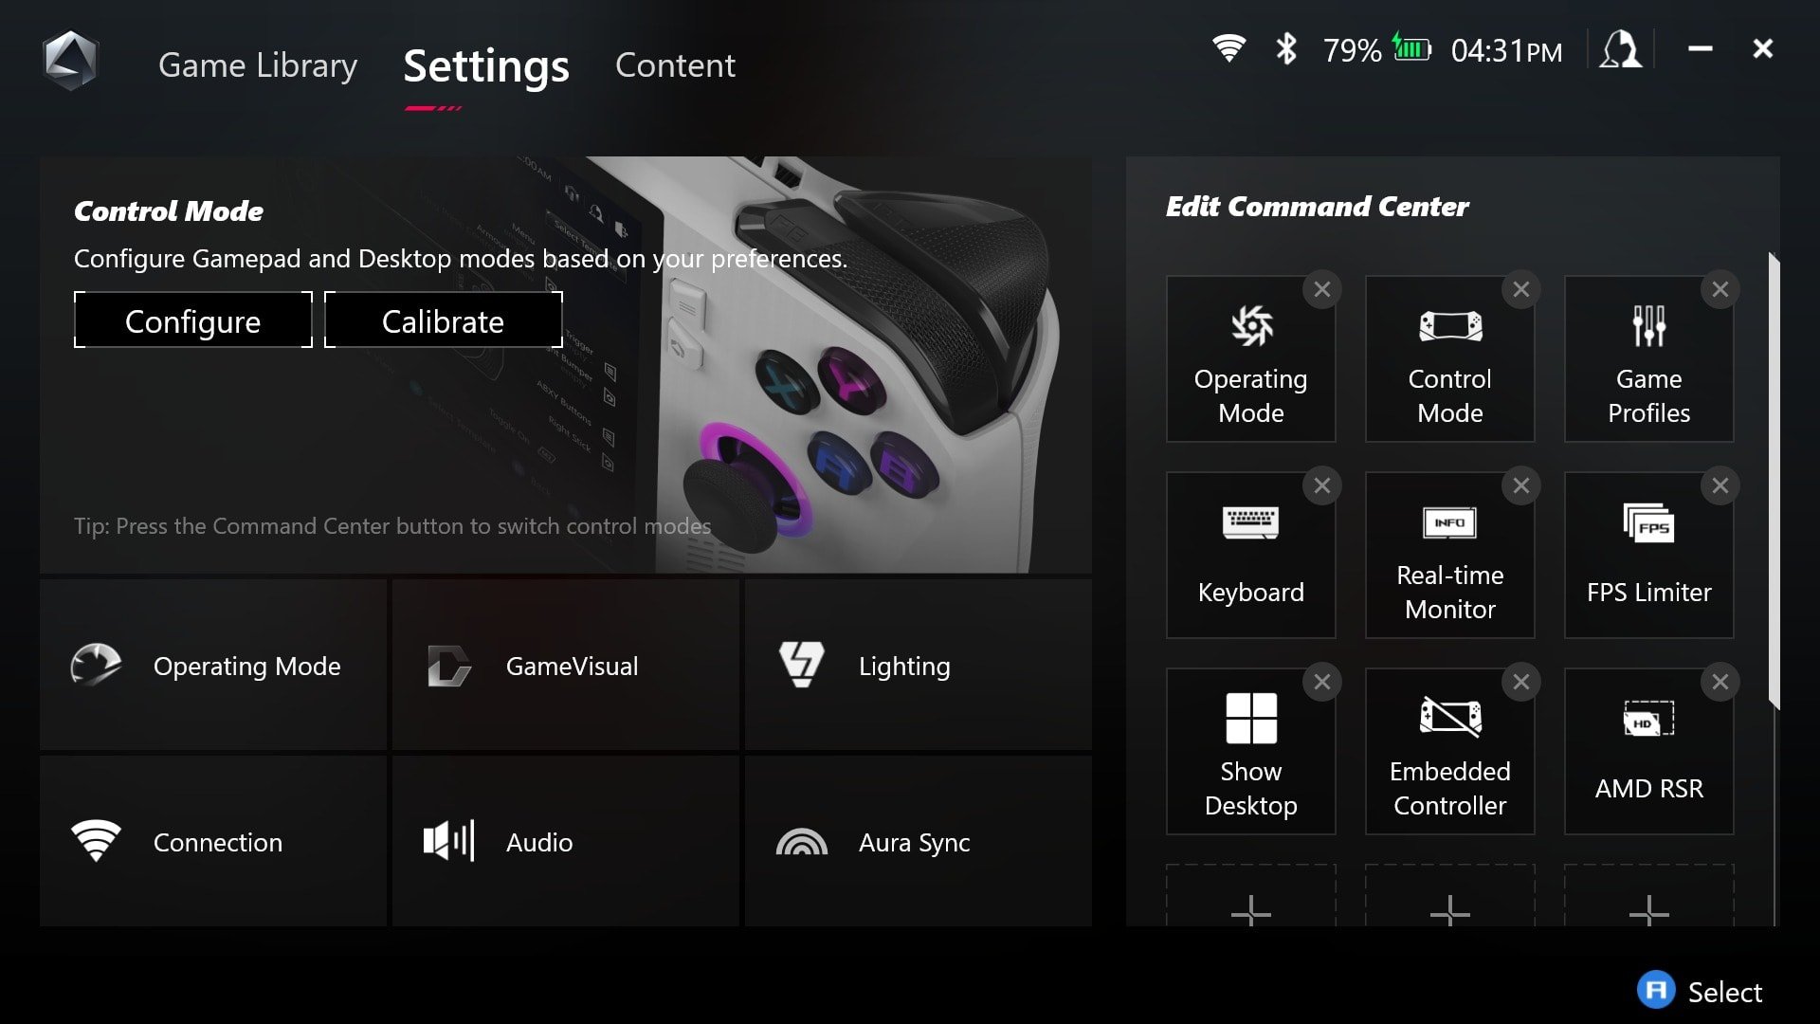Image resolution: width=1820 pixels, height=1024 pixels.
Task: Open Real-time Monitor panel
Action: pos(1448,554)
